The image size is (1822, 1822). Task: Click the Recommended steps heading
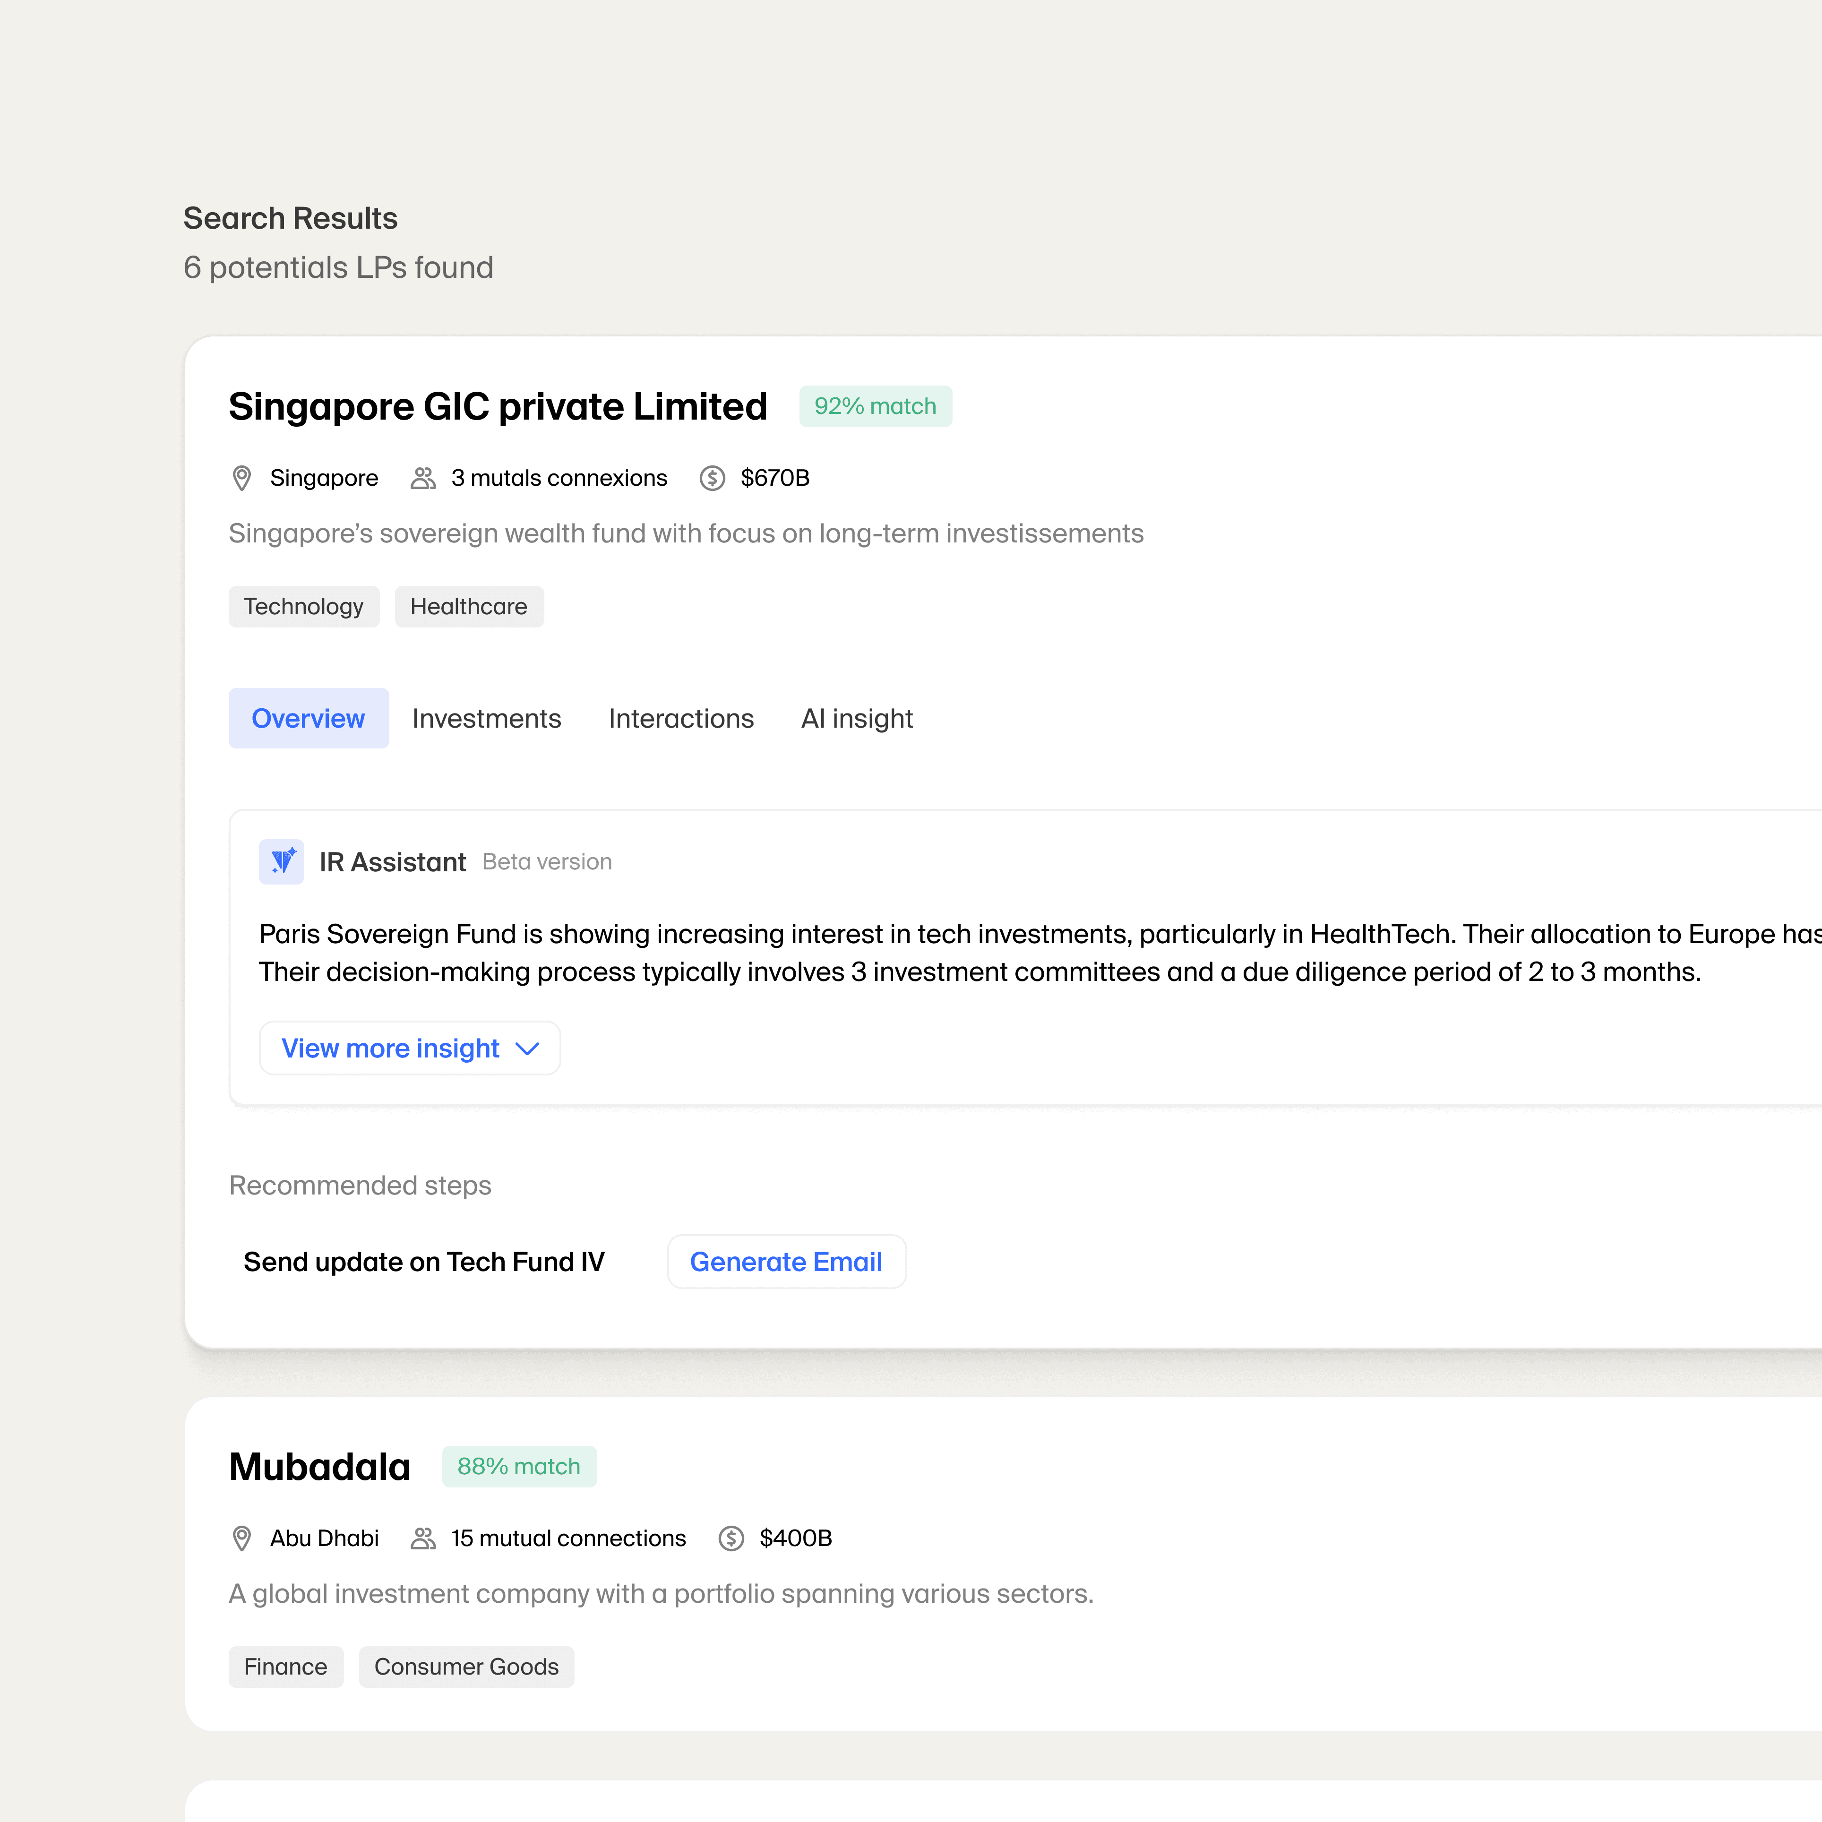point(360,1186)
